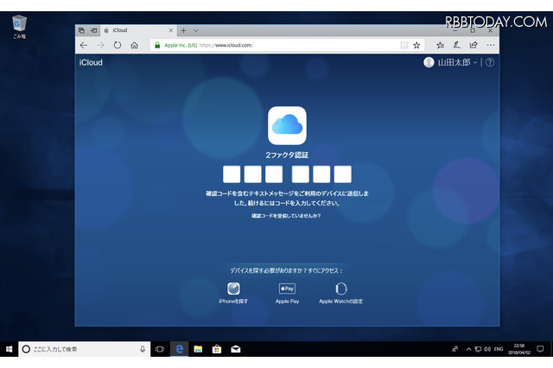Open the taskbar clock and calendar
553x368 pixels.
point(519,349)
